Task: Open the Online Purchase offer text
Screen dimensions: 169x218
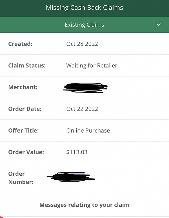Action: tap(88, 131)
